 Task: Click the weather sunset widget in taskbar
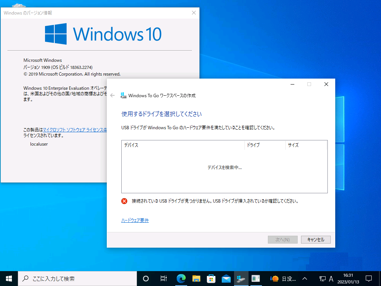tap(284, 278)
